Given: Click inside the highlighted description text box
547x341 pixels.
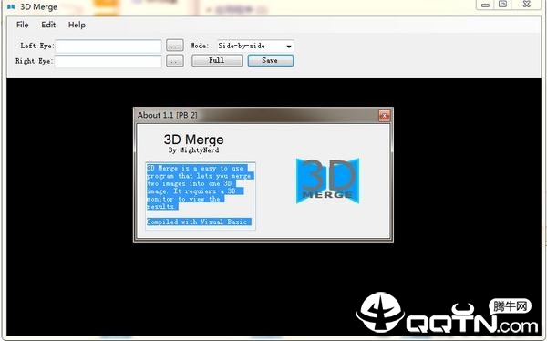Looking at the screenshot, I should (x=201, y=196).
